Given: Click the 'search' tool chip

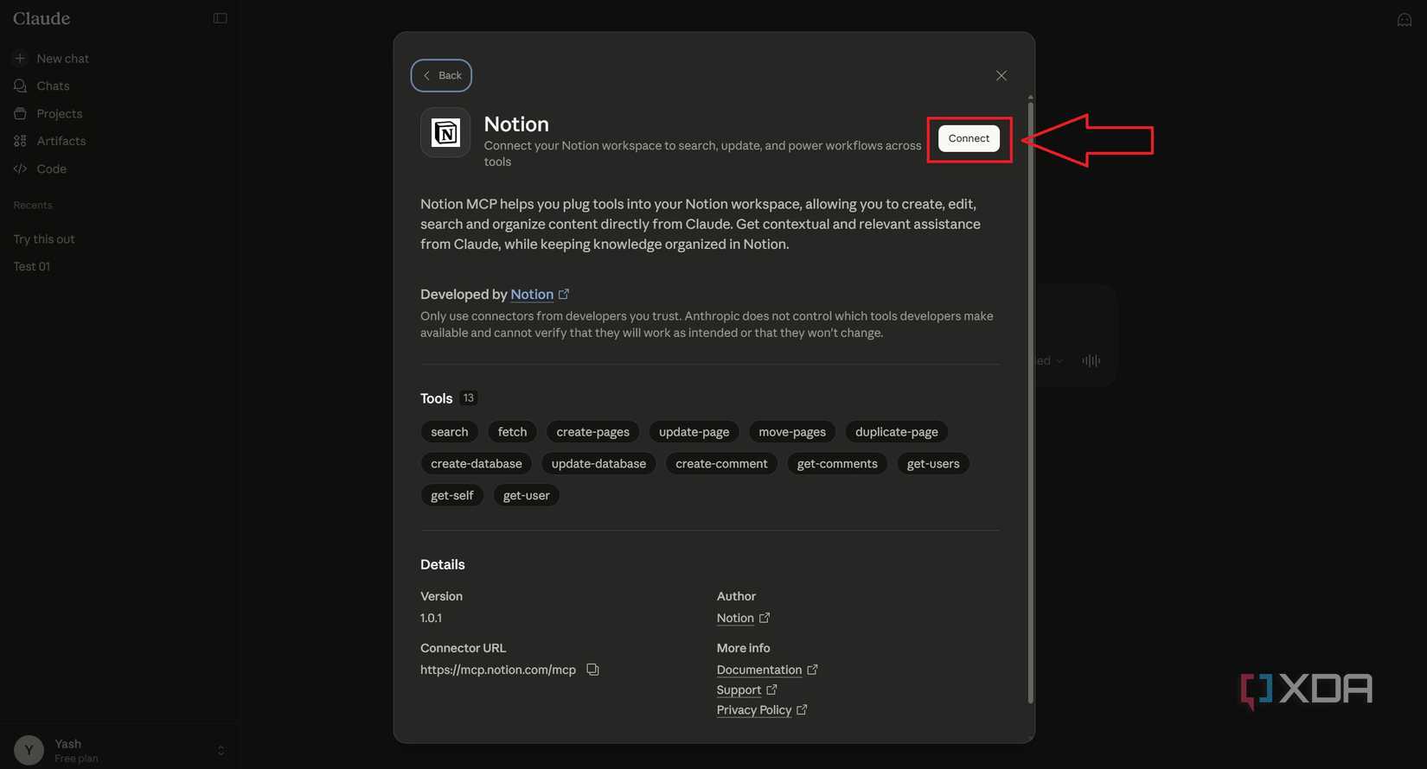Looking at the screenshot, I should 450,432.
